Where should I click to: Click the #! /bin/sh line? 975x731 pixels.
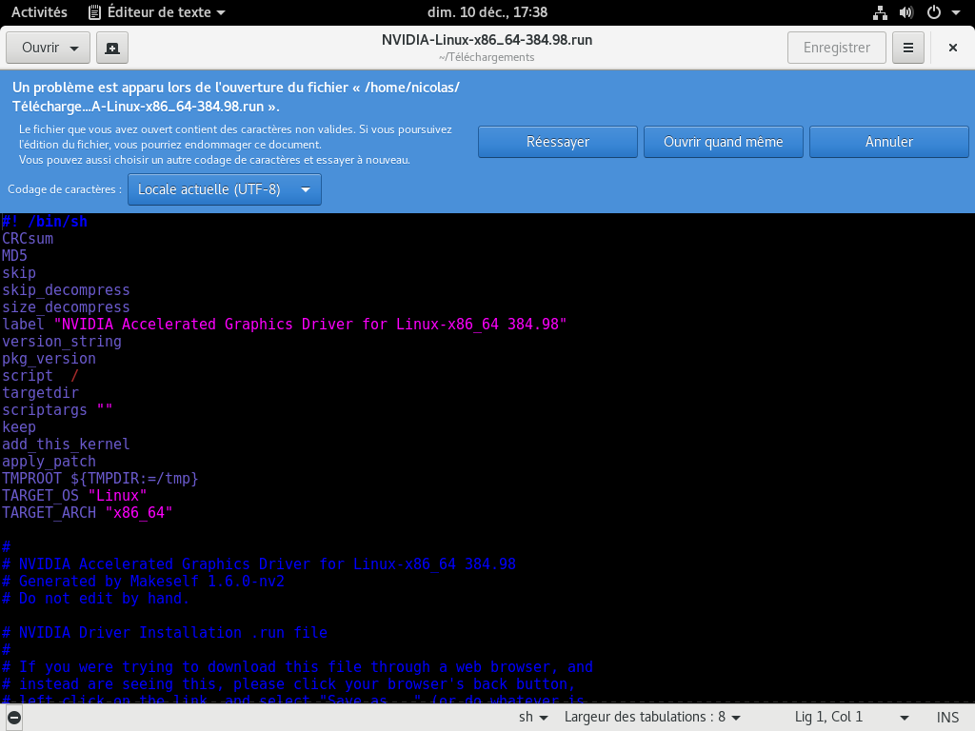pos(45,222)
